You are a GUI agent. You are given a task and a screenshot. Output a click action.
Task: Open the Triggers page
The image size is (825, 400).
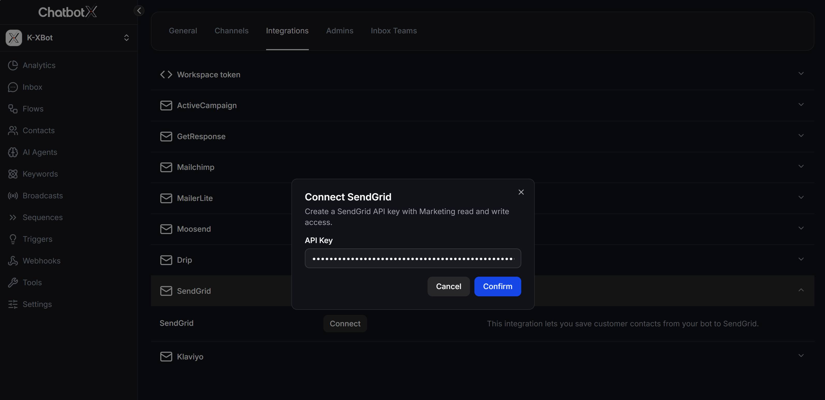coord(30,239)
